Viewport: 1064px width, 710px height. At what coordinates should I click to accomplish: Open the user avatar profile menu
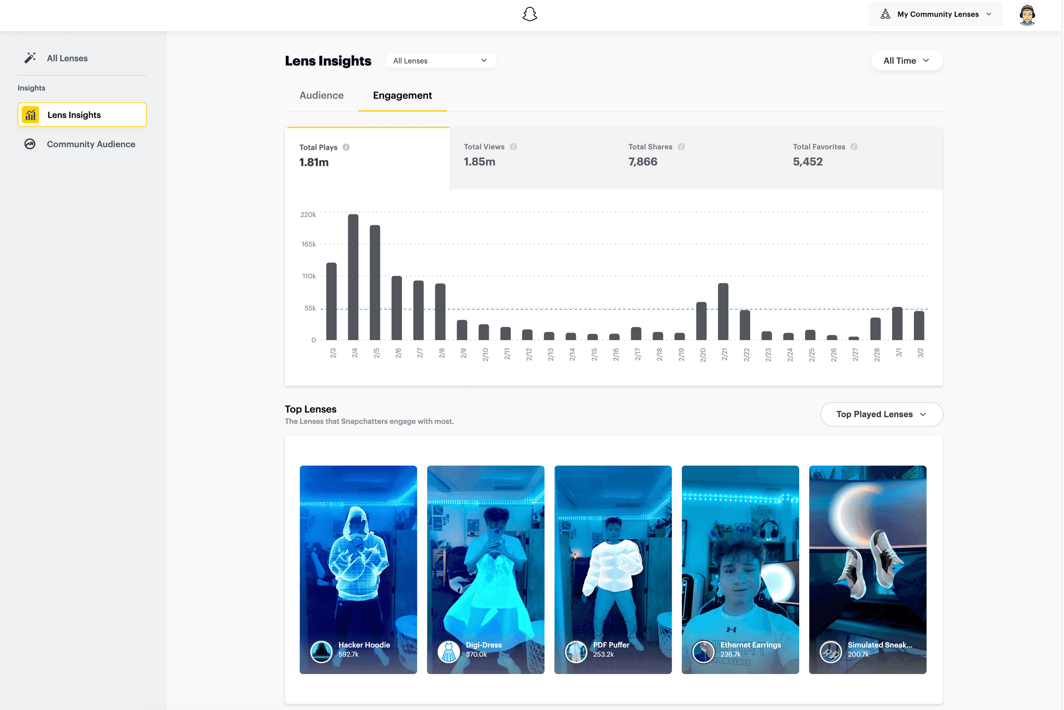coord(1027,15)
